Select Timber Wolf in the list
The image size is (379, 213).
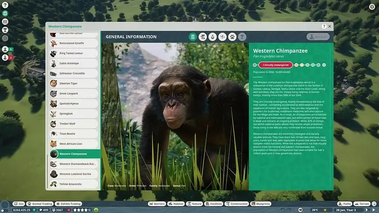[74, 124]
